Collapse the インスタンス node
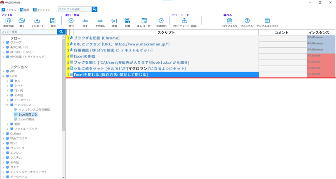Screen dimensions: 336x179 [x=7, y=105]
